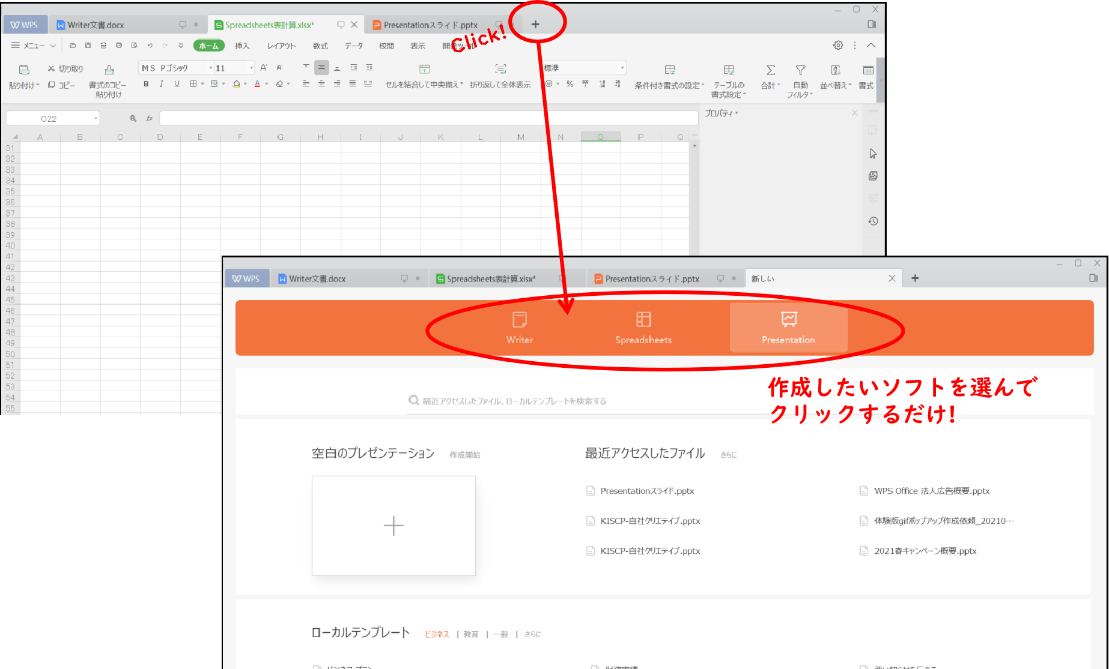1109x669 pixels.
Task: Expand the borders dropdown arrow
Action: pyautogui.click(x=202, y=84)
